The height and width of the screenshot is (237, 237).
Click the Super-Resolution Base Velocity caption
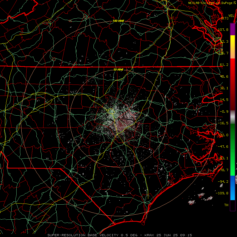(x=120, y=235)
